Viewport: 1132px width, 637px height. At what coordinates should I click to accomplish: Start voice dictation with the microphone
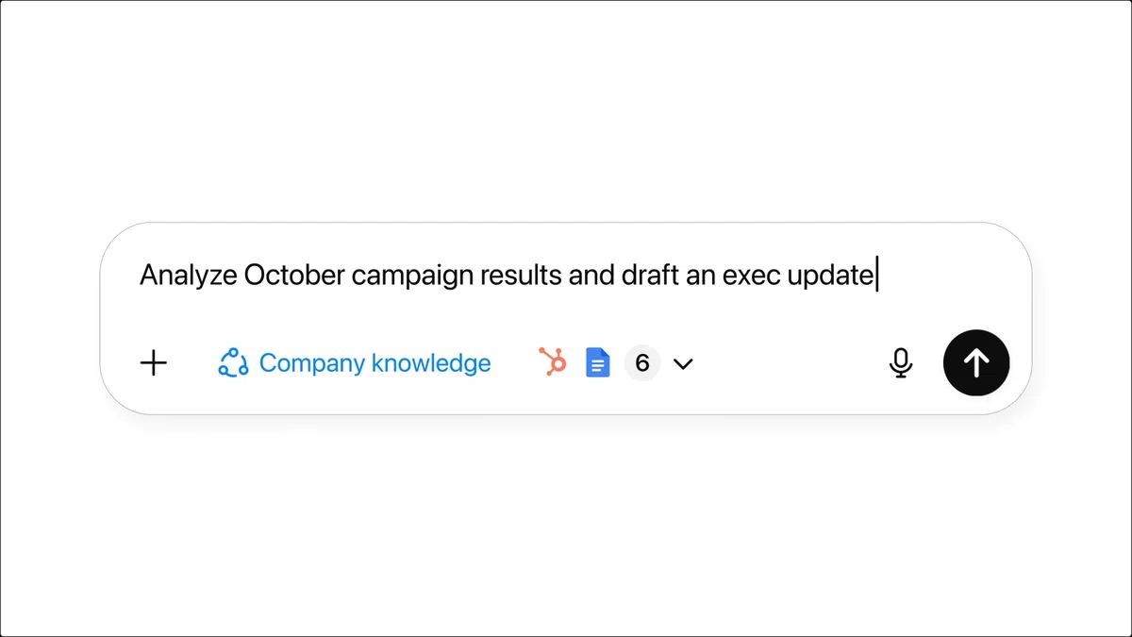coord(901,363)
